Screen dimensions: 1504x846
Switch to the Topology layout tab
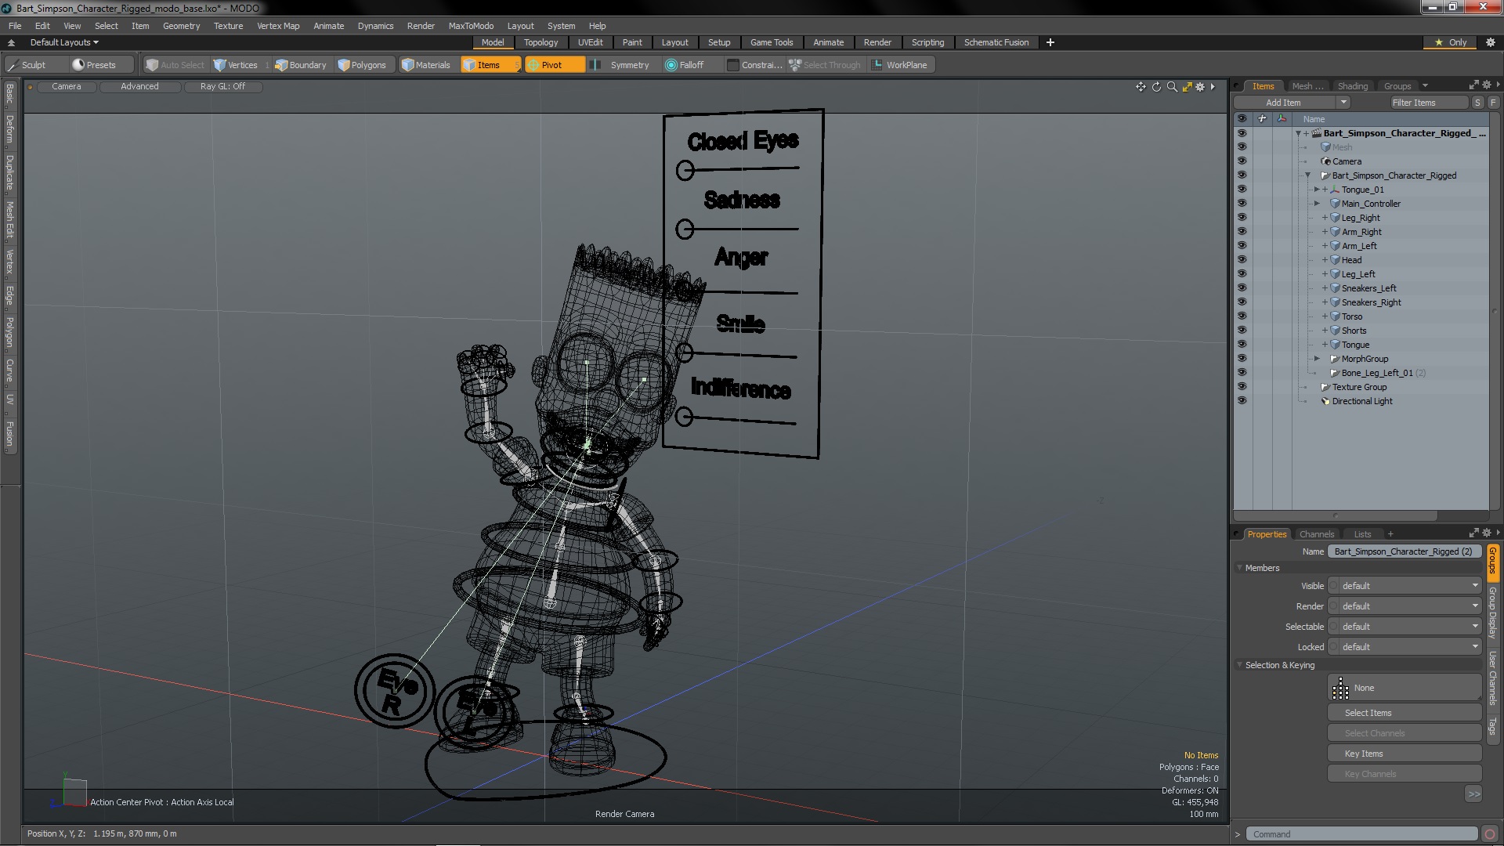tap(540, 42)
